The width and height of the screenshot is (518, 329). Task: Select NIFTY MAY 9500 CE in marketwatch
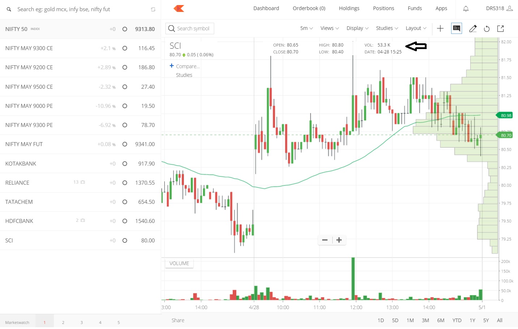(80, 87)
